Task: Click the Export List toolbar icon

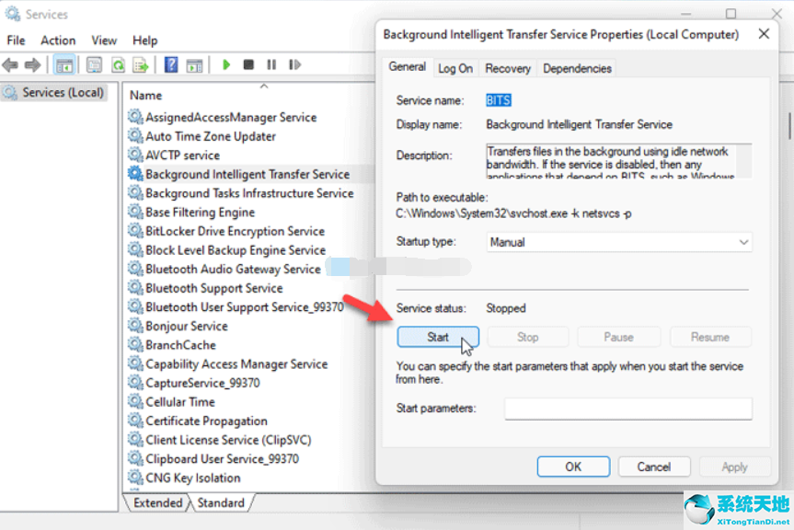Action: (141, 64)
